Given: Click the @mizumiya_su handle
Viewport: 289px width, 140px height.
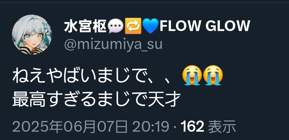Looking at the screenshot, I should pos(113,44).
